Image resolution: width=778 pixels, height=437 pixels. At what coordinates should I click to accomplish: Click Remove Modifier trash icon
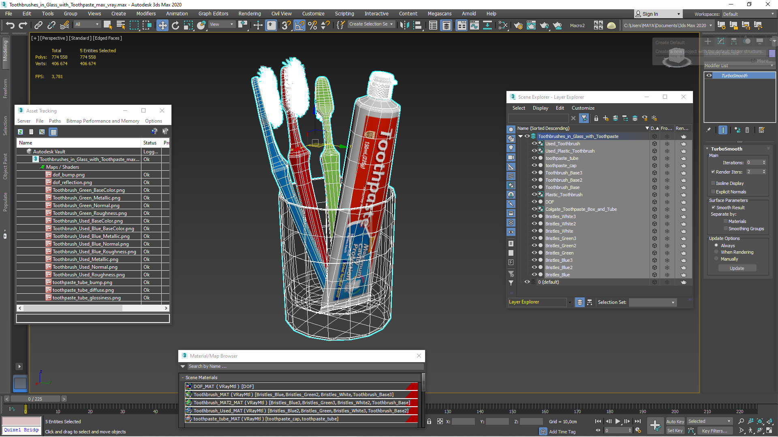(747, 130)
